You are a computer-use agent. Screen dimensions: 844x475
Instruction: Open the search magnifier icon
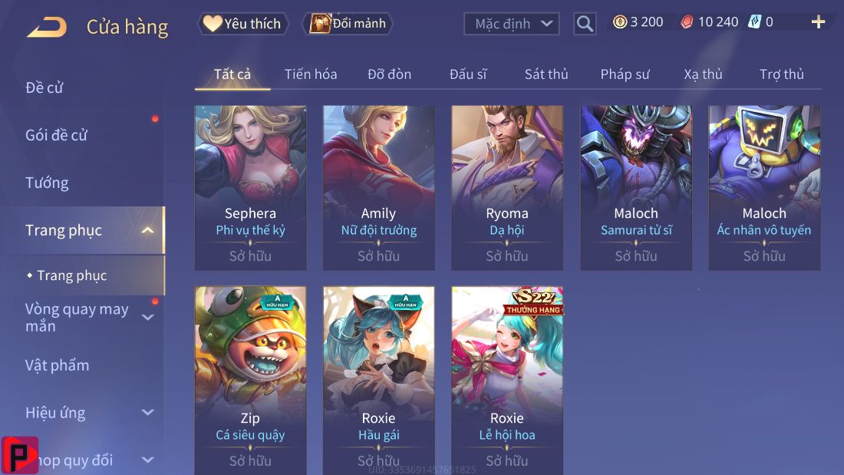click(585, 24)
